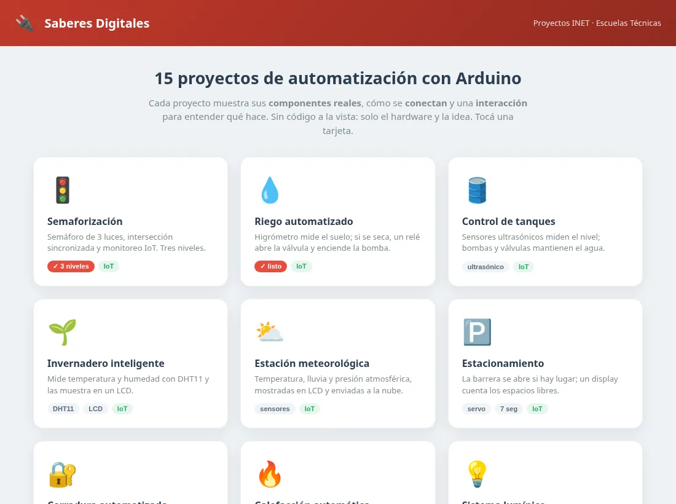Click the fire flame icon
Viewport: 676px width, 504px height.
[x=270, y=474]
